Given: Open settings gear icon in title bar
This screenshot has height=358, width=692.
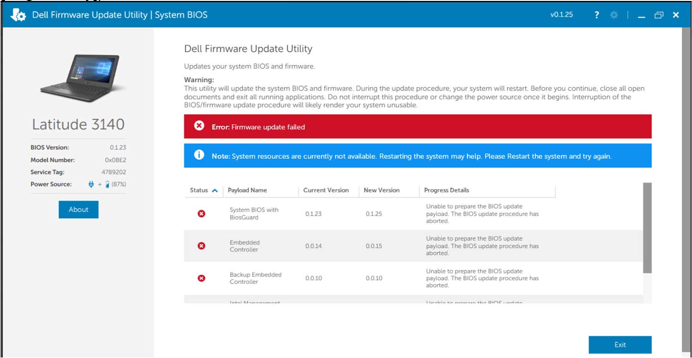Looking at the screenshot, I should 614,15.
